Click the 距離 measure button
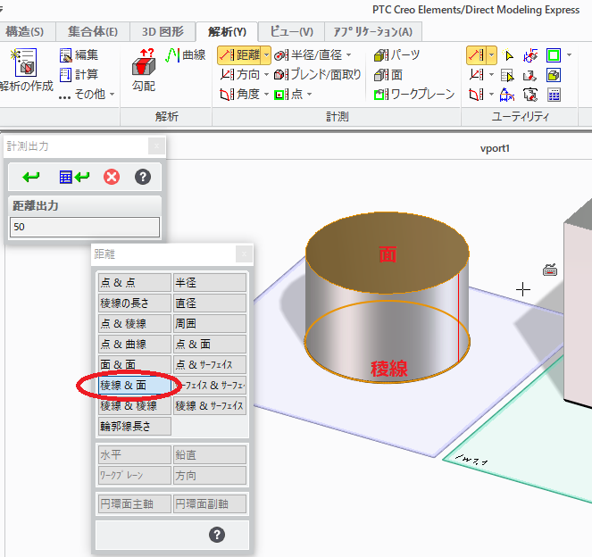This screenshot has width=592, height=557. 239,55
